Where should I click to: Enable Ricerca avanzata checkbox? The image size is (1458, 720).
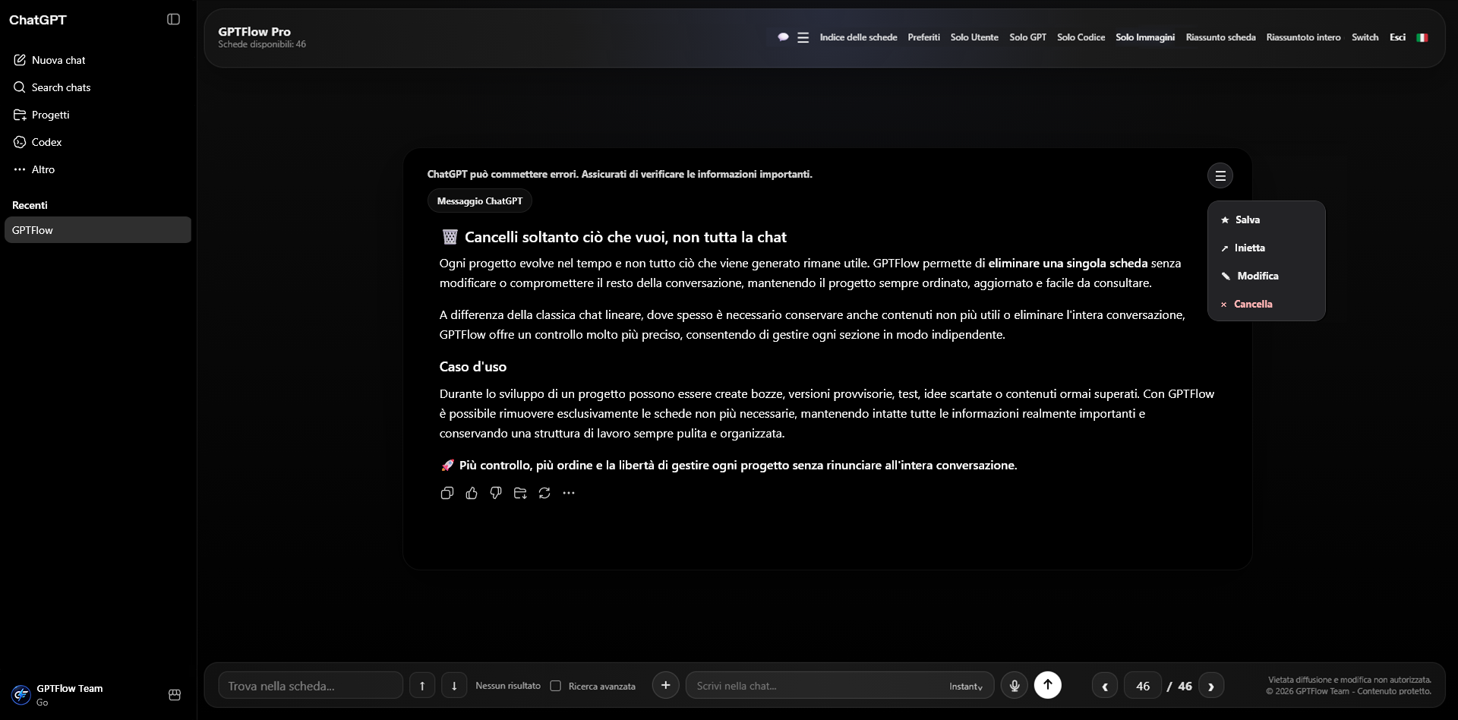click(x=556, y=686)
